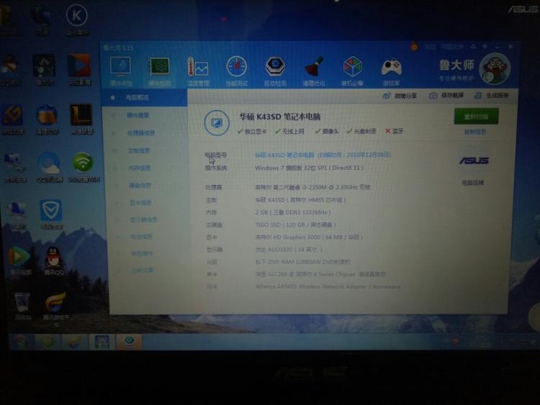Click the copy info link under rescan

tap(475, 132)
